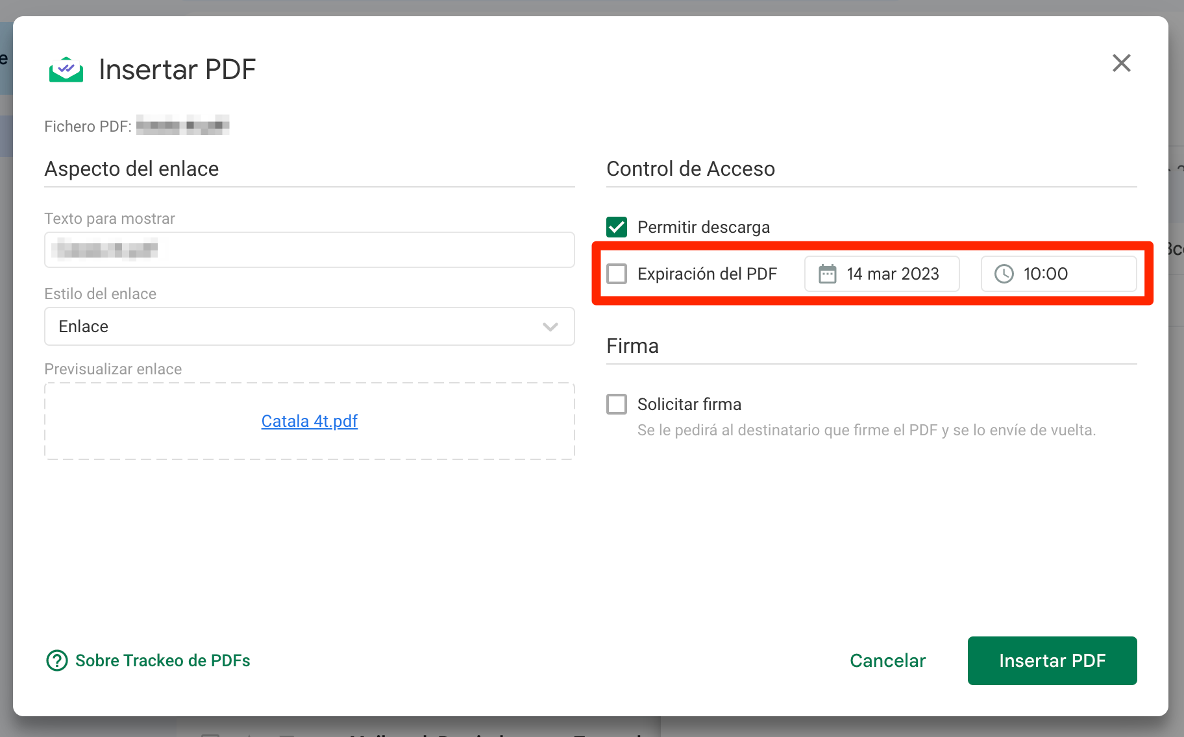Click the Mailsuite envelope logo icon
The image size is (1184, 737).
click(x=66, y=68)
